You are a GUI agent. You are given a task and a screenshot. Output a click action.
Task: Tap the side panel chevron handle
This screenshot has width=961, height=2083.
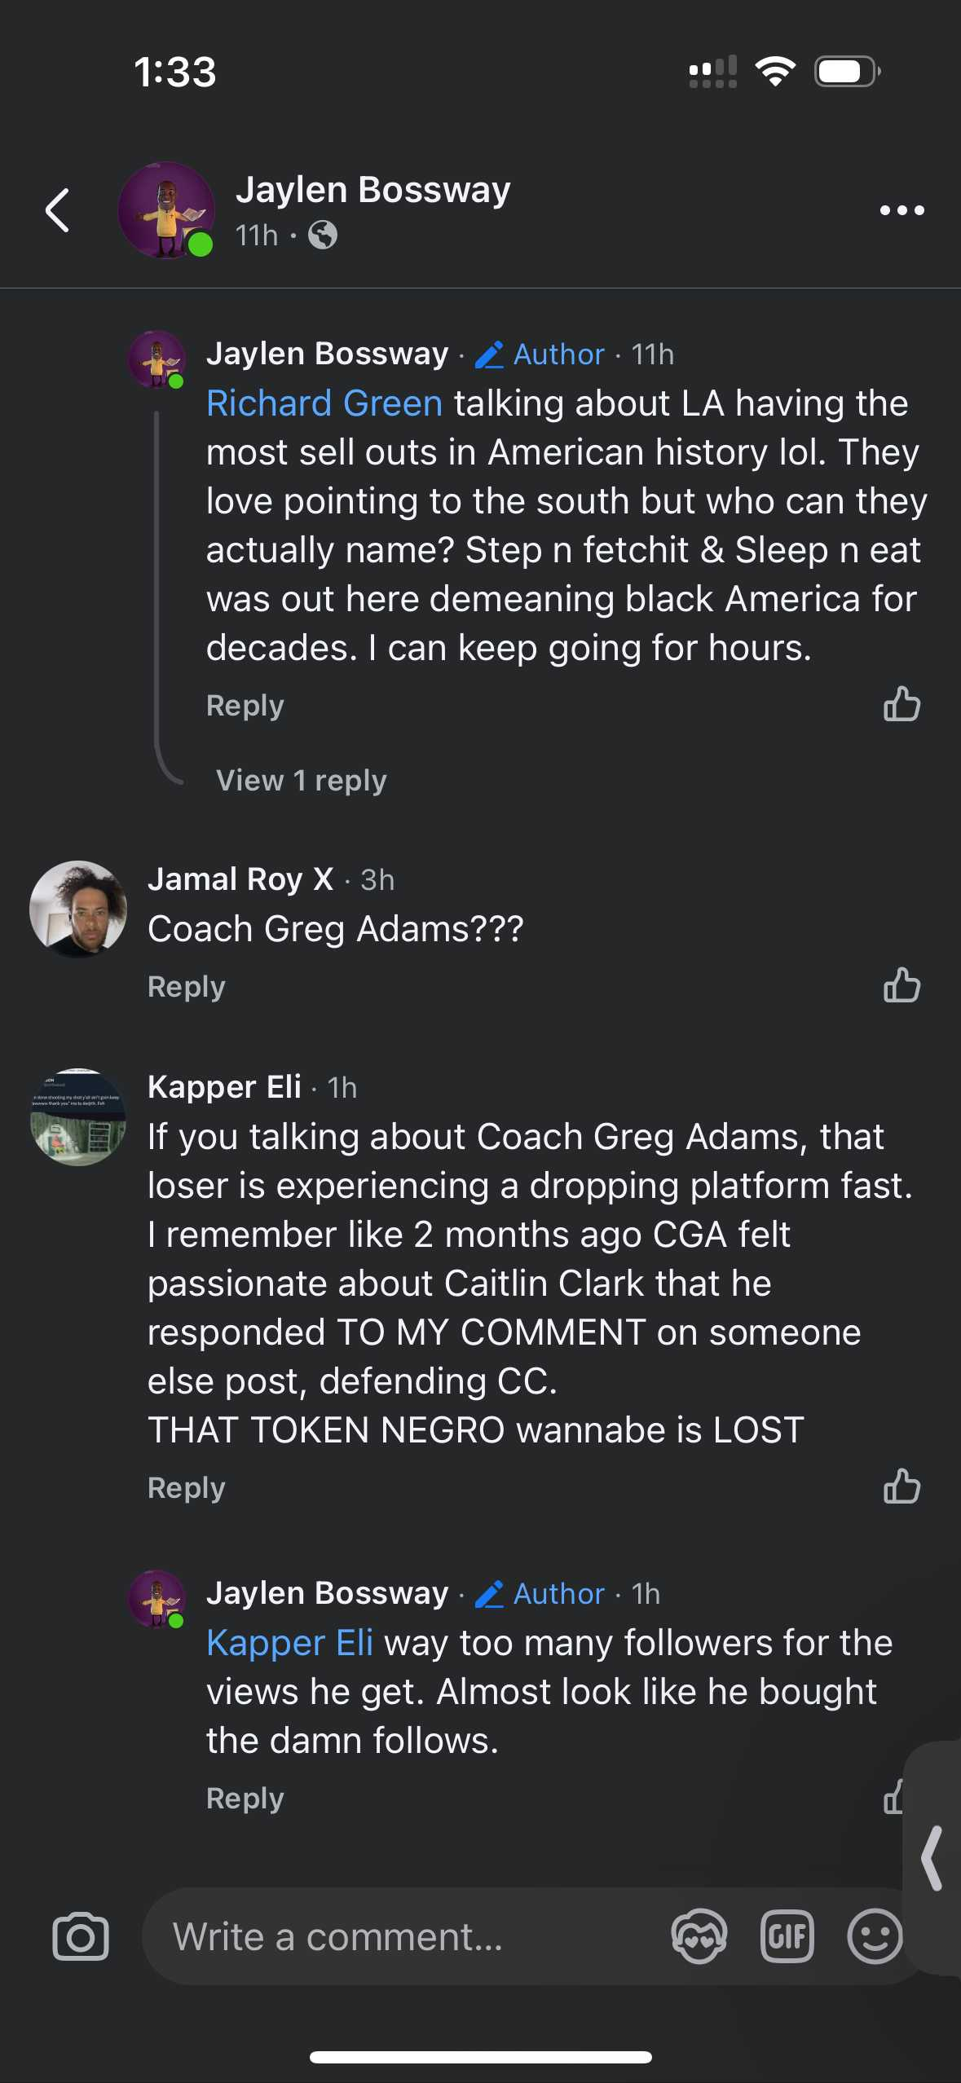932,1857
